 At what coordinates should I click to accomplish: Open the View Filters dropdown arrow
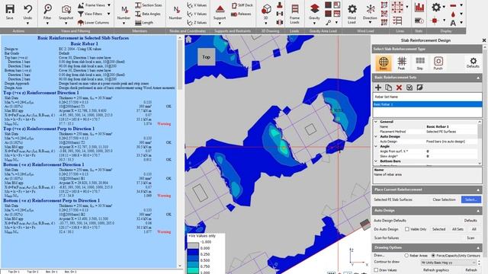(108, 14)
